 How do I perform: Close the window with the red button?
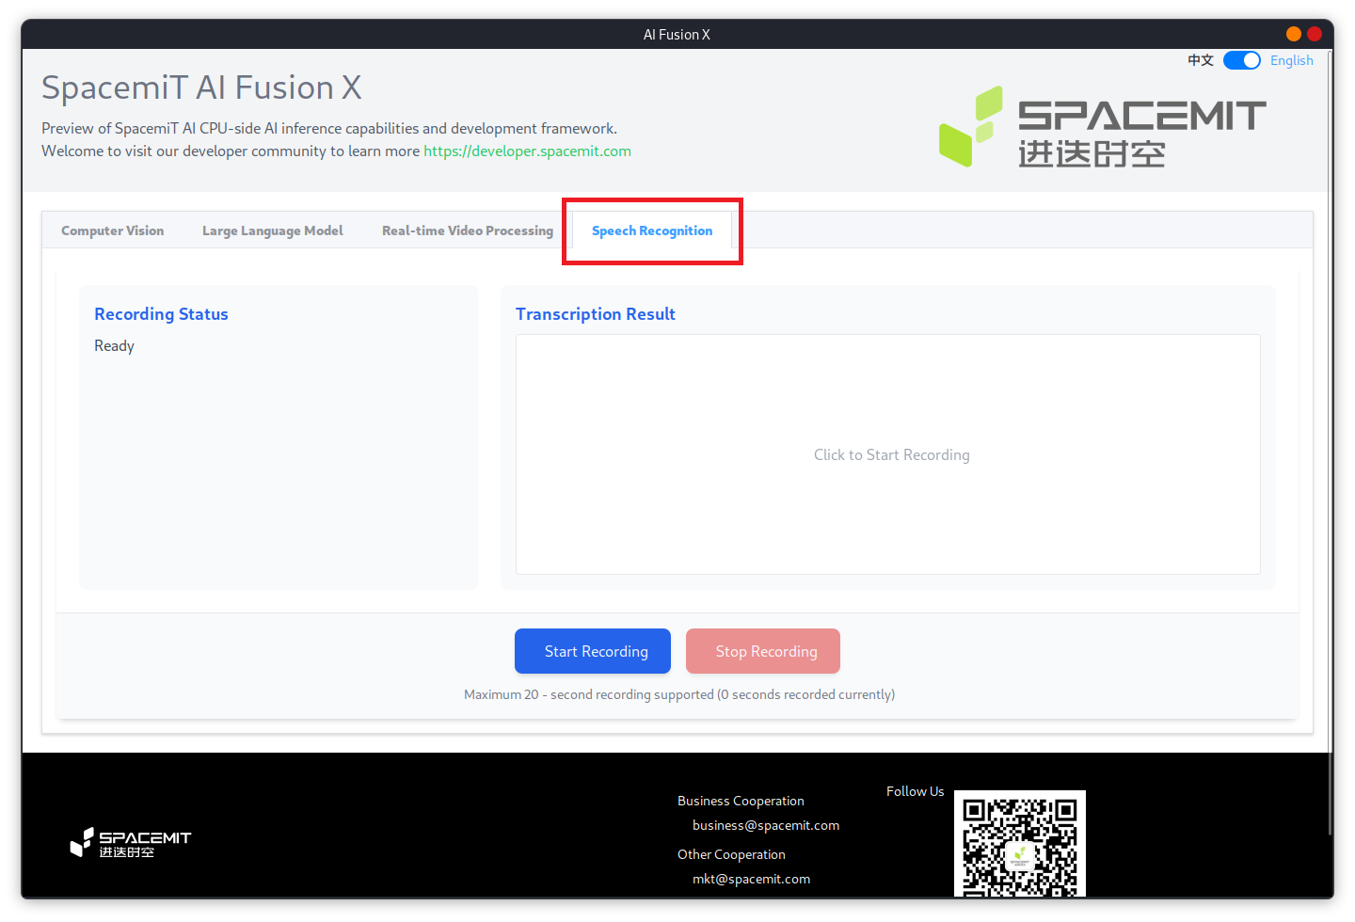coord(1315,34)
